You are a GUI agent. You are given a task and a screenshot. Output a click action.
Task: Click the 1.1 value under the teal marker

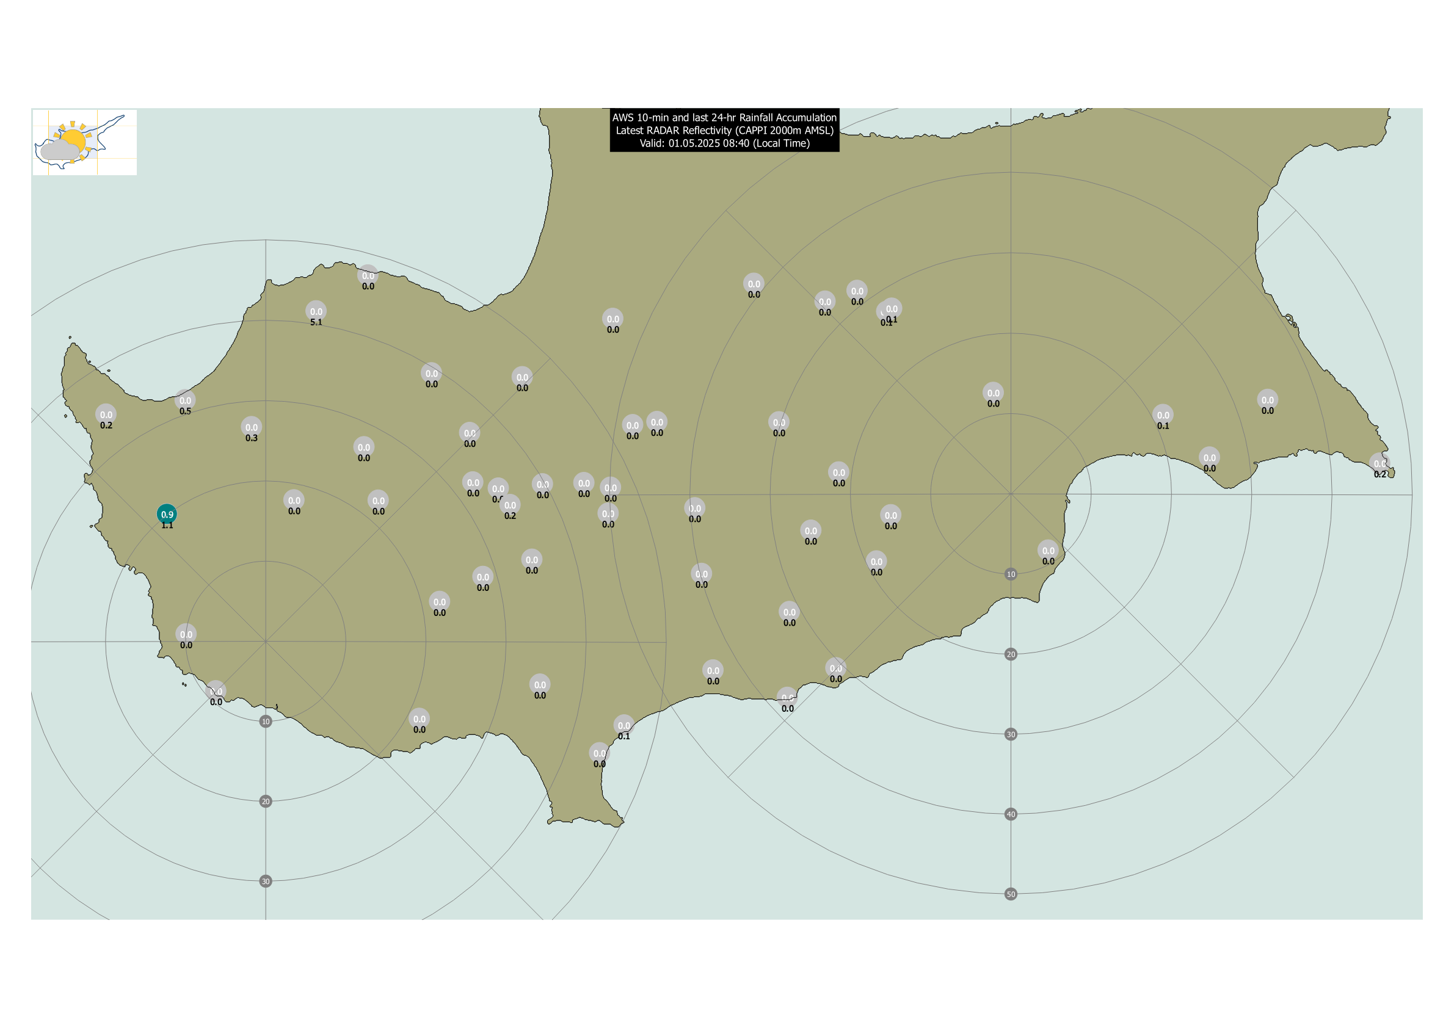pyautogui.click(x=167, y=526)
